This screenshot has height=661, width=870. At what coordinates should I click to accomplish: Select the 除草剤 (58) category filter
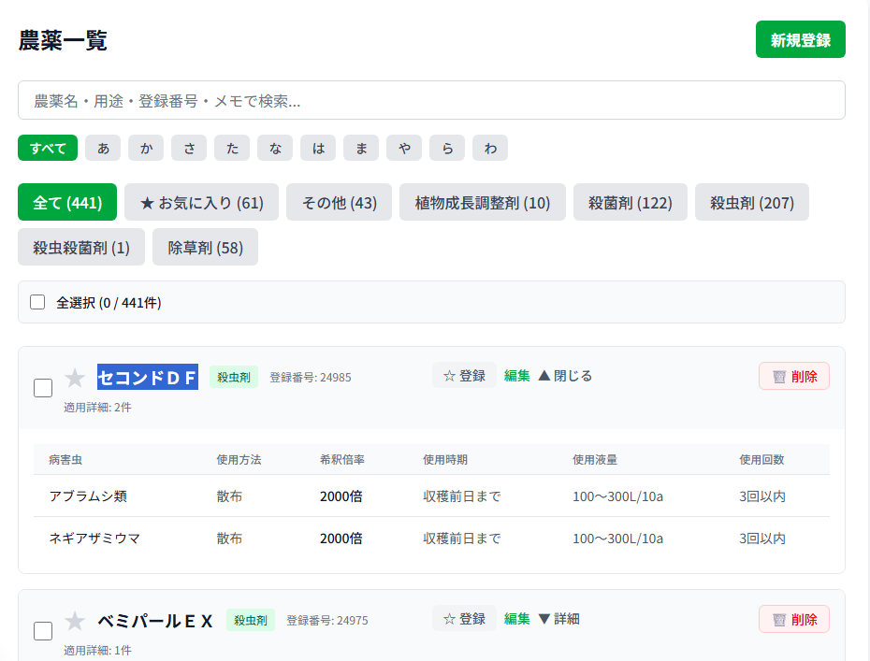click(205, 247)
